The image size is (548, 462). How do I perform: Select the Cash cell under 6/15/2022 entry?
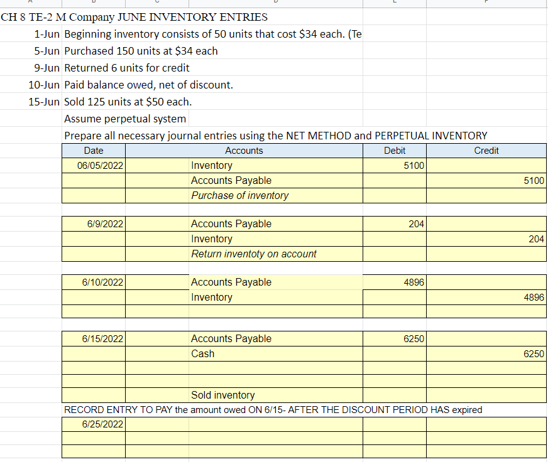coord(244,353)
